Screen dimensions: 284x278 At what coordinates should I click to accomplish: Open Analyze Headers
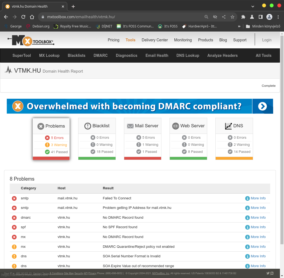(x=222, y=55)
